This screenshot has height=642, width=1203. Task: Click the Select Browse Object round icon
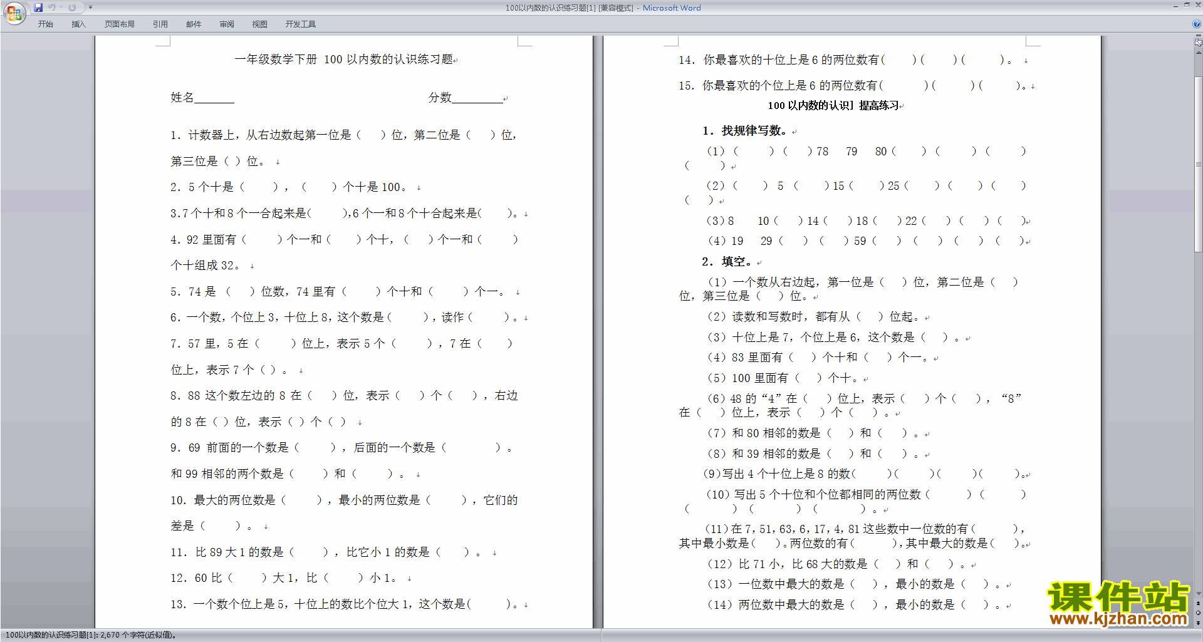(1198, 613)
